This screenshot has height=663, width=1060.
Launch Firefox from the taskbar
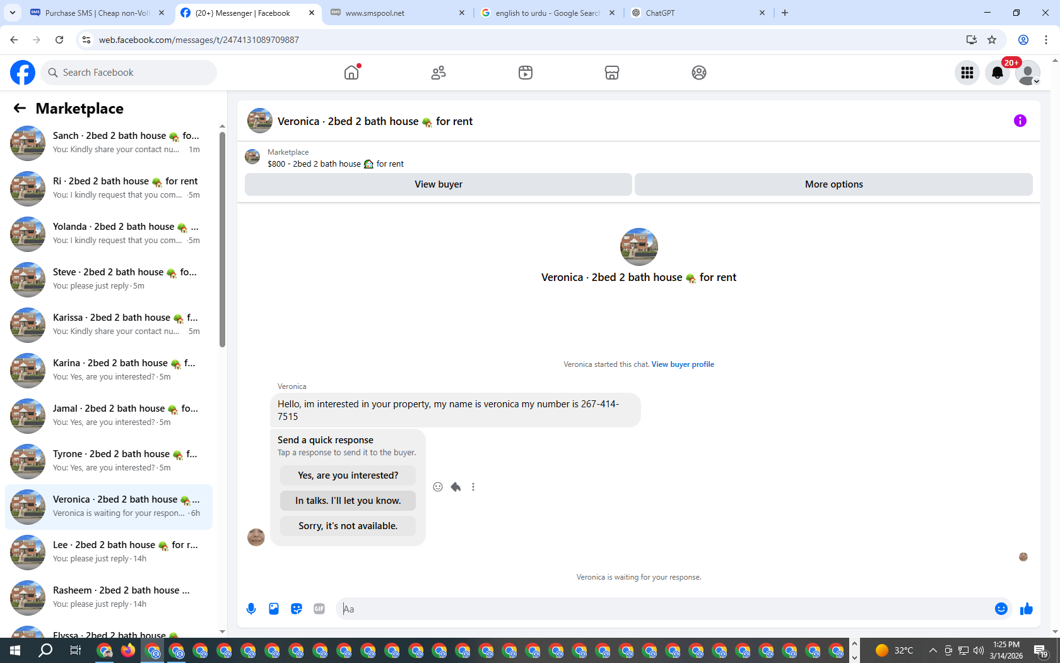pos(128,650)
